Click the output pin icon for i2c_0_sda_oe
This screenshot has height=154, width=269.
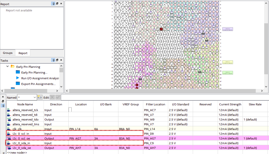coord(9,148)
